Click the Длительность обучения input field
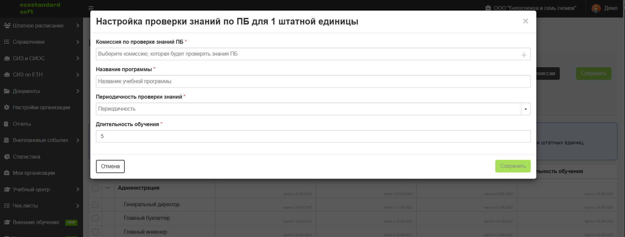Viewport: 625px width, 237px height. click(x=313, y=136)
